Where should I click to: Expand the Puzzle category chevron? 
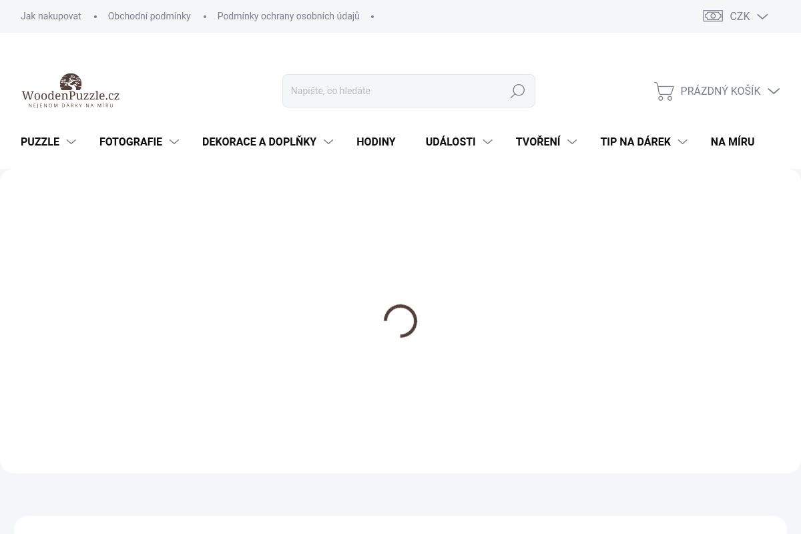click(71, 142)
